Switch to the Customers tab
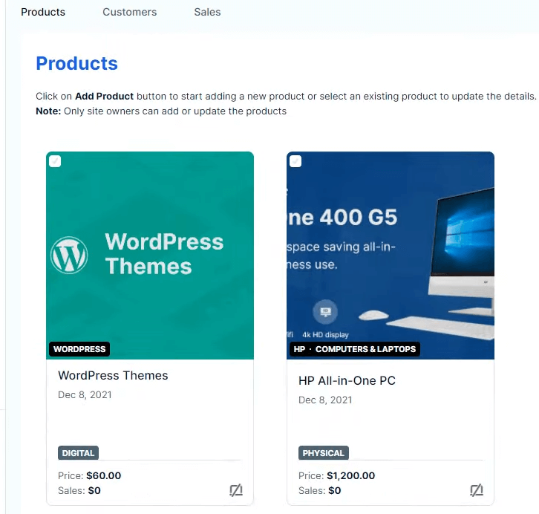This screenshot has width=539, height=514. pyautogui.click(x=130, y=12)
